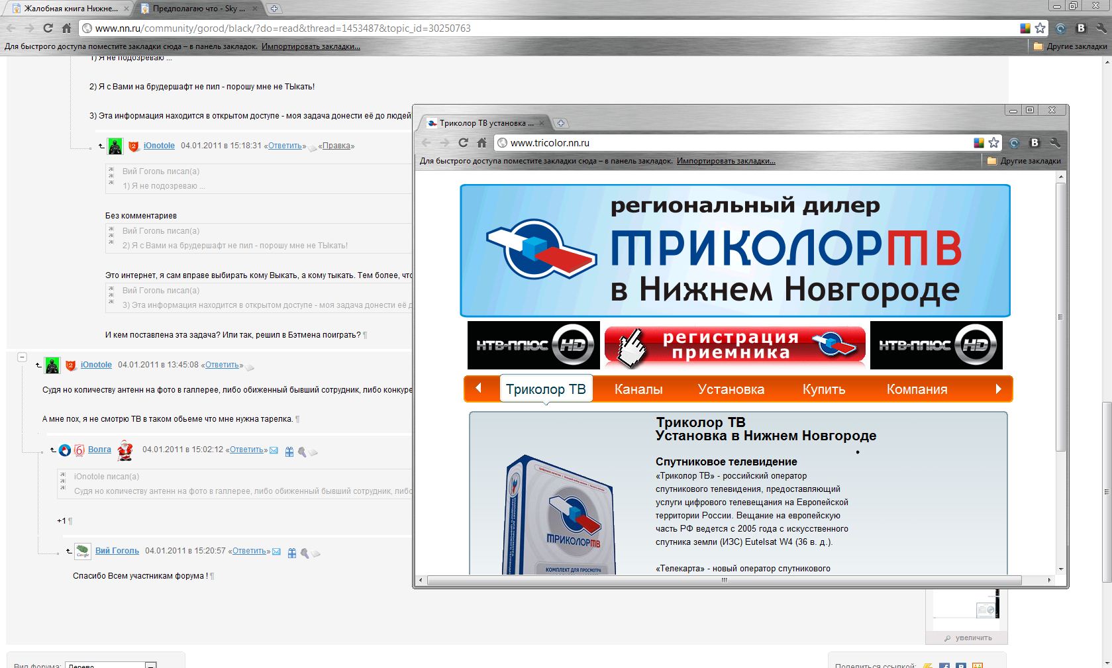Viewport: 1112px width, 668px height.
Task: Open a new tab in the Tricolor window
Action: (x=560, y=123)
